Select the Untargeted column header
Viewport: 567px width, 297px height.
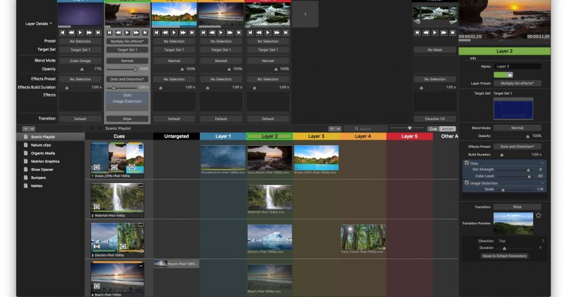pyautogui.click(x=176, y=136)
